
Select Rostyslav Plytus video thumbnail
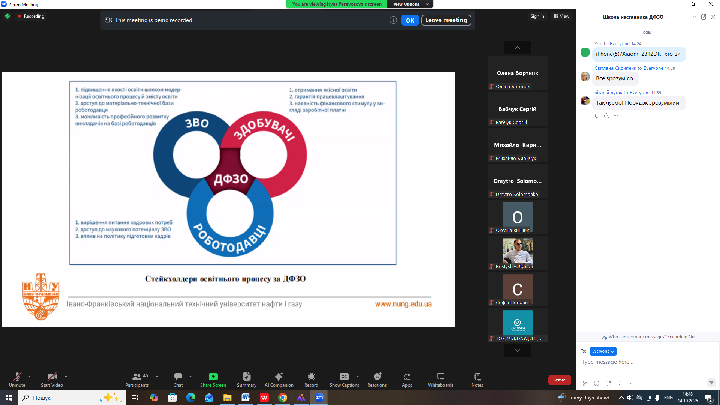point(517,253)
